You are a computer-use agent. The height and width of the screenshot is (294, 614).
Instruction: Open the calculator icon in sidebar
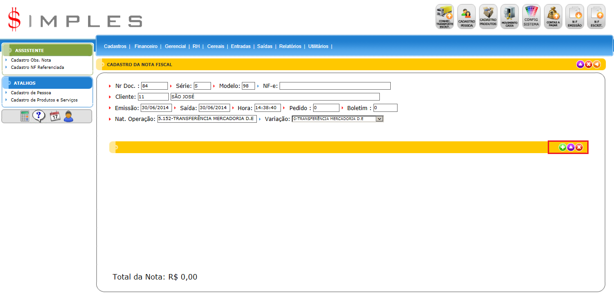click(x=25, y=116)
